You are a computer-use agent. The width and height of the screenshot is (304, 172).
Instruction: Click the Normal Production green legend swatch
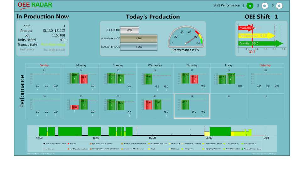(x=243, y=149)
